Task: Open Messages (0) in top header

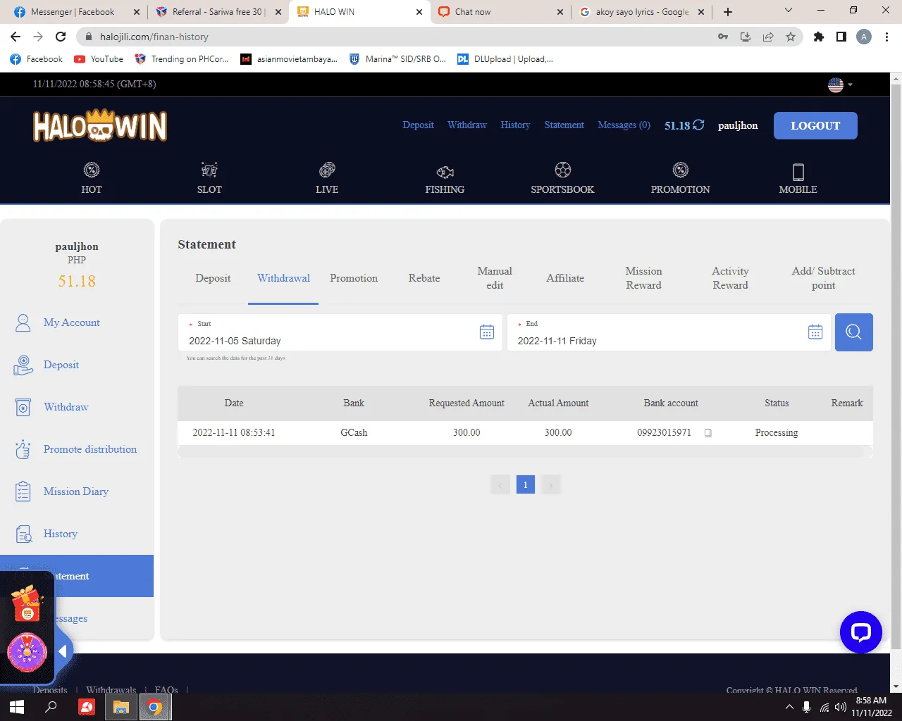Action: coord(624,125)
